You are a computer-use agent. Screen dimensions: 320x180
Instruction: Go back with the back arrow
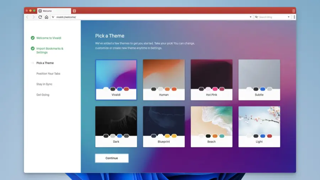tap(27, 17)
